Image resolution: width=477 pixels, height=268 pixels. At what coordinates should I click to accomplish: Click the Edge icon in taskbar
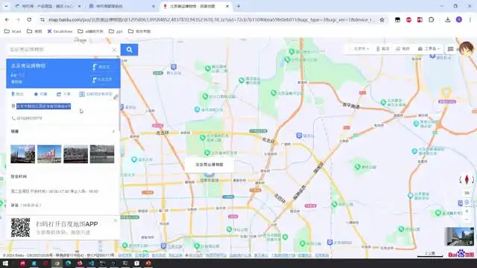click(68, 263)
